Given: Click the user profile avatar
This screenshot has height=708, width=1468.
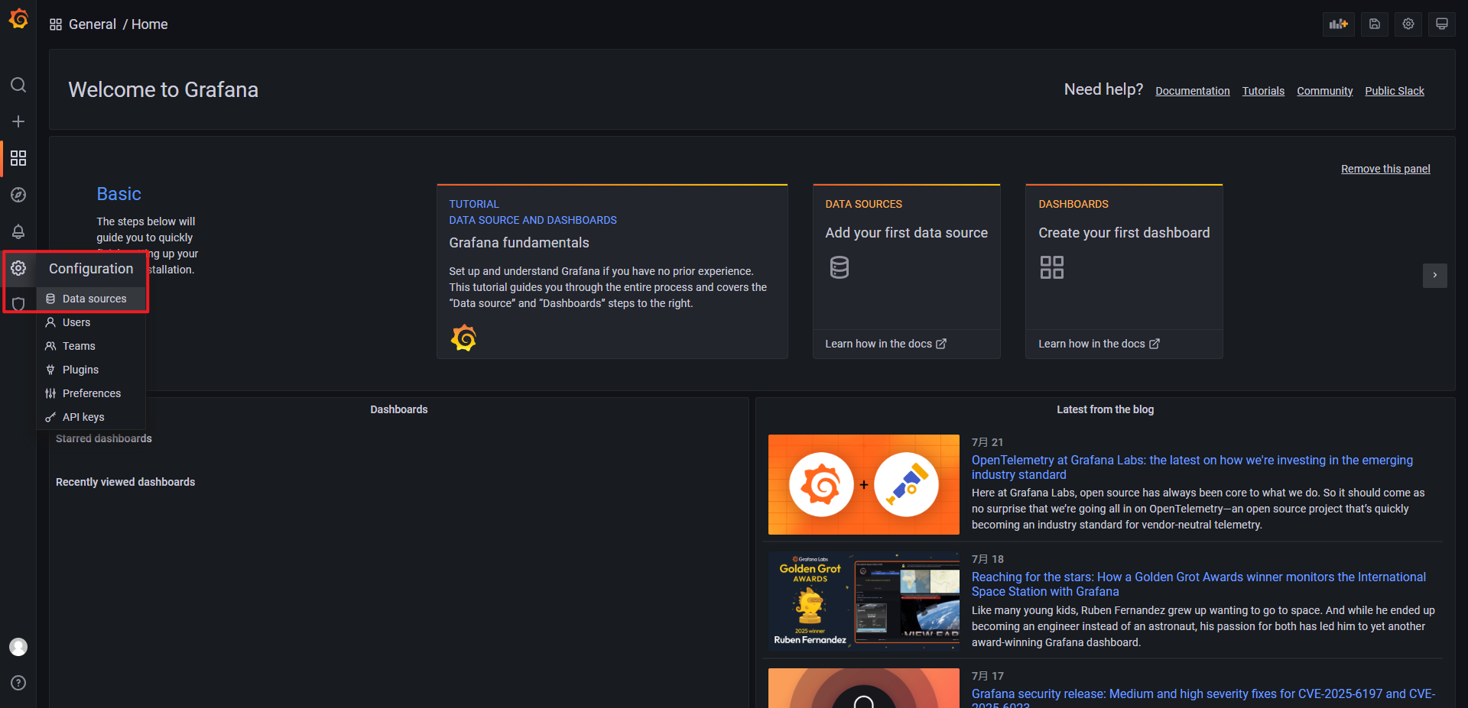Looking at the screenshot, I should coord(18,647).
